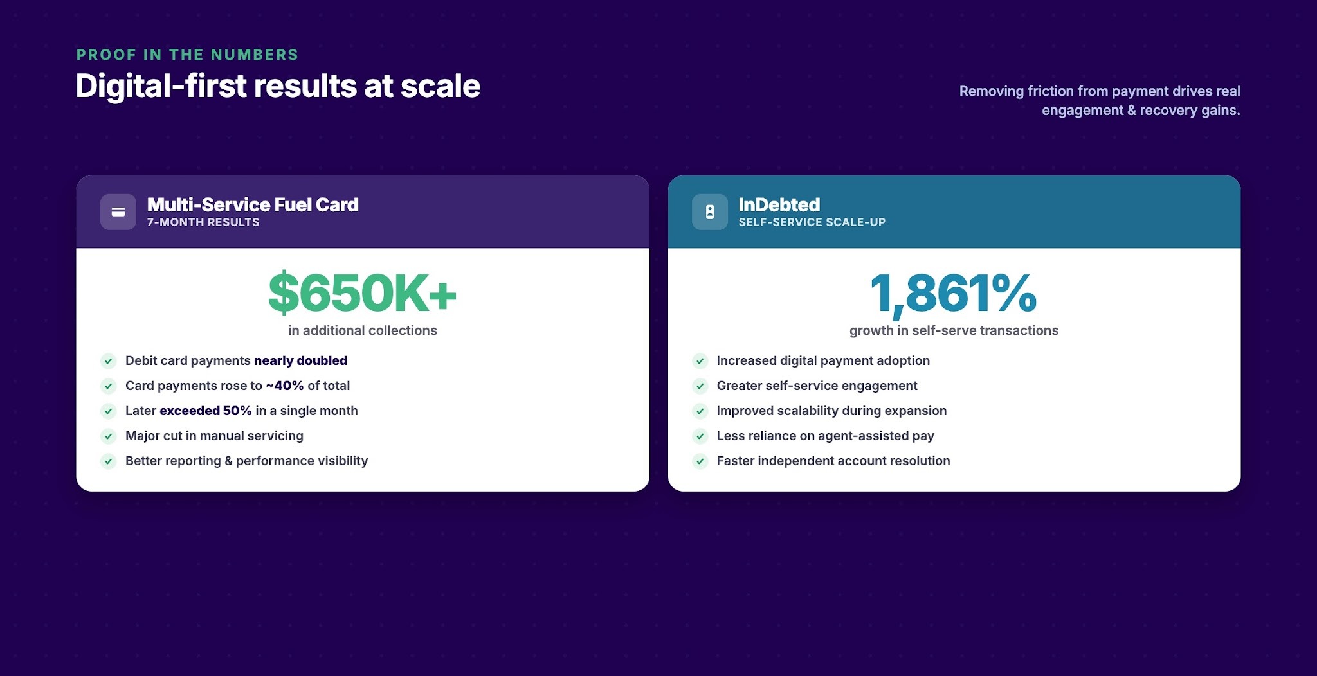Click checkmark beside Less reliance on agent-assisted pay
Viewport: 1317px width, 676px height.
click(700, 436)
